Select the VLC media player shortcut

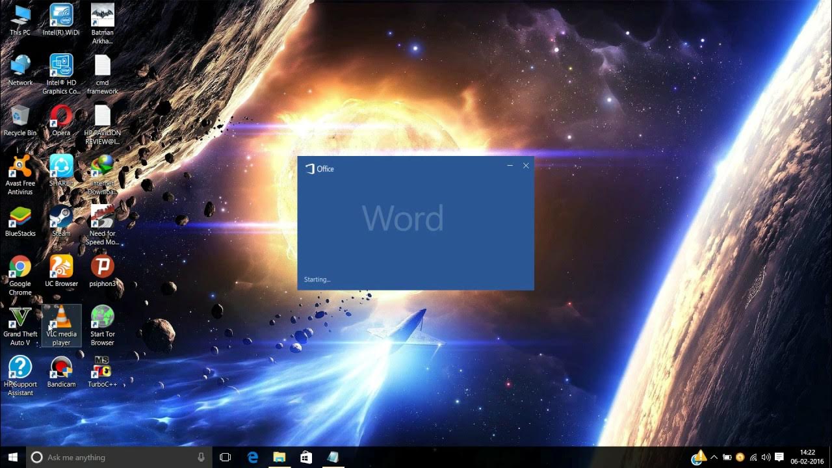(x=61, y=326)
